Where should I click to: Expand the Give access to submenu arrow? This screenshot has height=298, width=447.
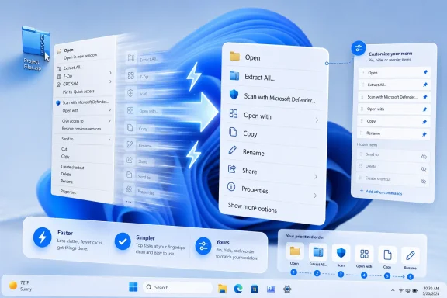[109, 121]
